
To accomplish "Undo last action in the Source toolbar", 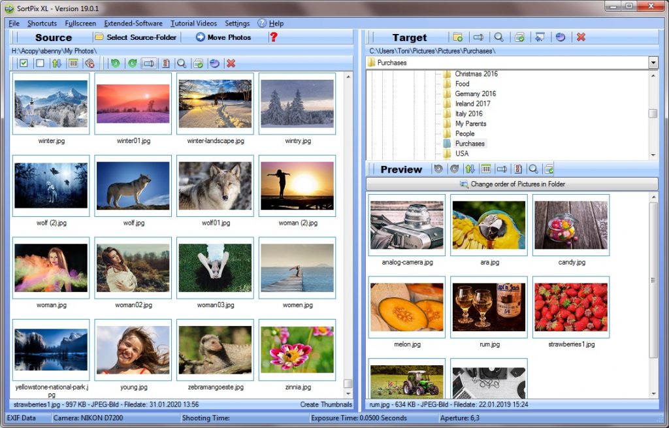I will [x=116, y=63].
